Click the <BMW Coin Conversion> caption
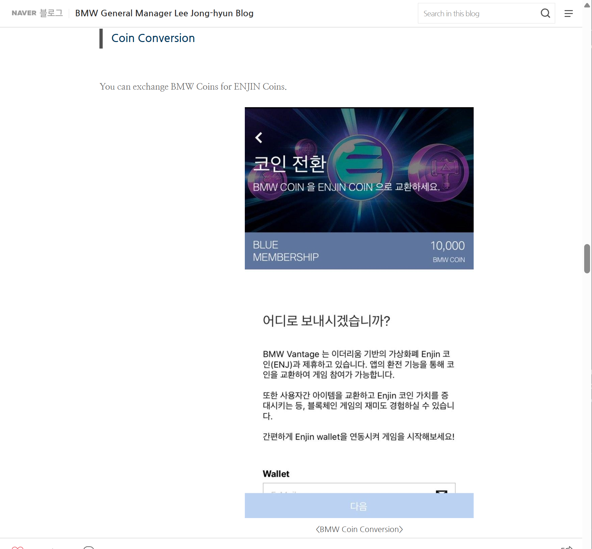 (x=359, y=529)
